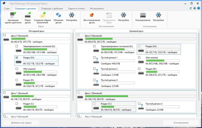Click the one-click backup icon (Архивация одним щелчком)
Screen dimensions: 202x128
click(13, 15)
